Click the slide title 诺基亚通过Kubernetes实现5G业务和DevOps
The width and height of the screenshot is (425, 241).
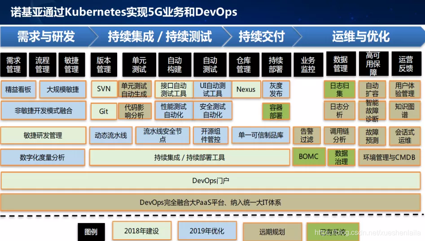click(124, 12)
